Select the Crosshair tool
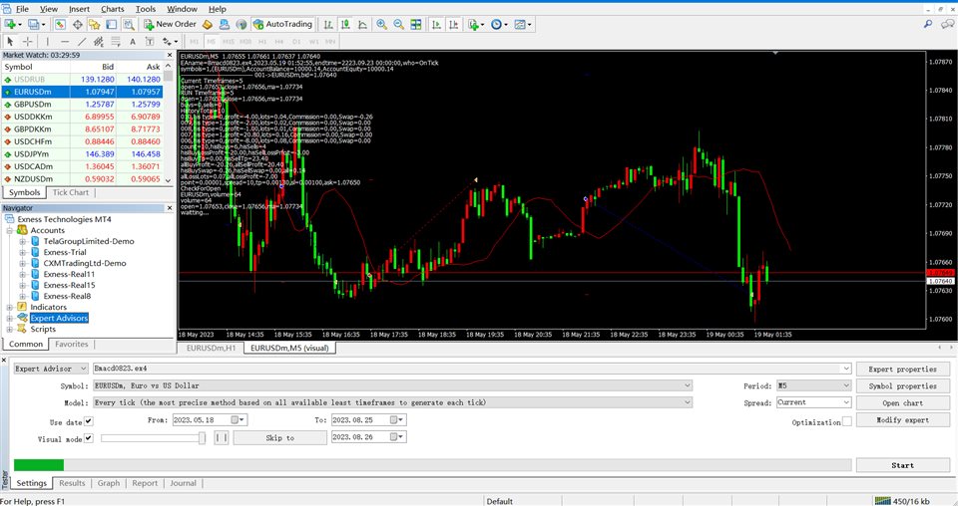 28,42
